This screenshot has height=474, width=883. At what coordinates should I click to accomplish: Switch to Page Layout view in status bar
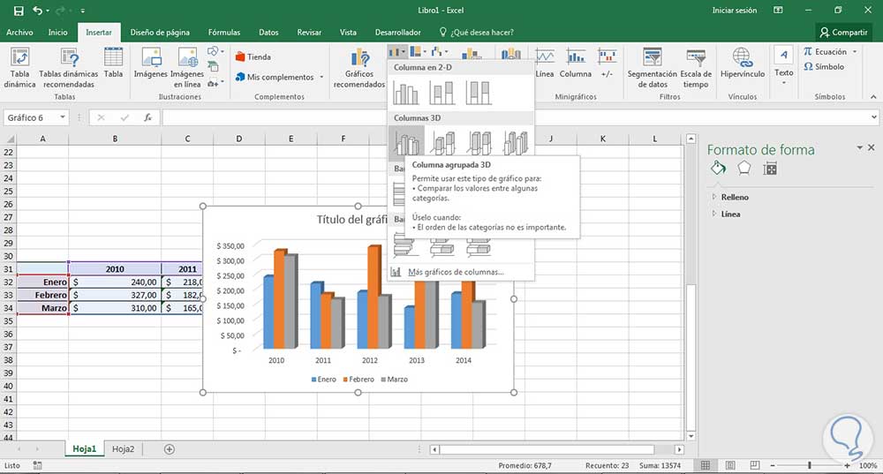[x=730, y=465]
